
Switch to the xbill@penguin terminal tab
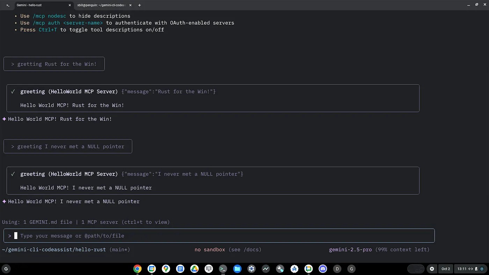(x=101, y=5)
